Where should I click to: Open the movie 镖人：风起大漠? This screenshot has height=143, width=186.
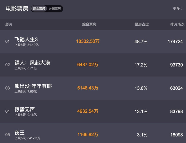32,63
